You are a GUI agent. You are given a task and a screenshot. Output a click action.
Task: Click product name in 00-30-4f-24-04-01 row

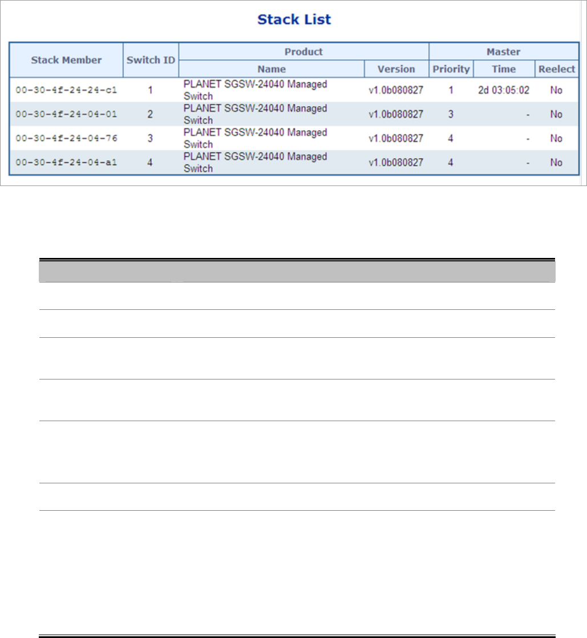click(255, 114)
